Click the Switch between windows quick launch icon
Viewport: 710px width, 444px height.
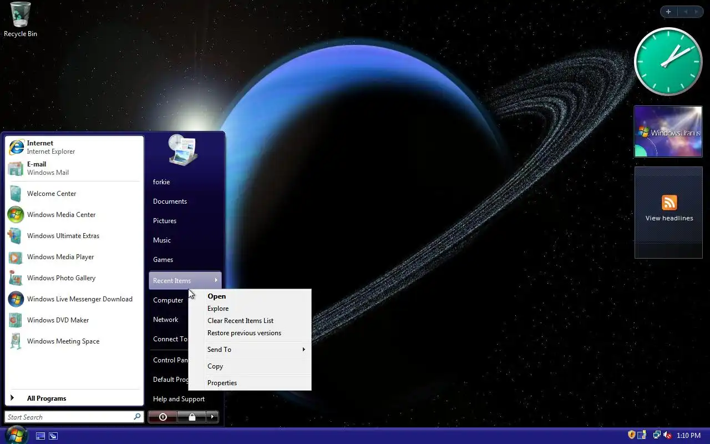(53, 436)
